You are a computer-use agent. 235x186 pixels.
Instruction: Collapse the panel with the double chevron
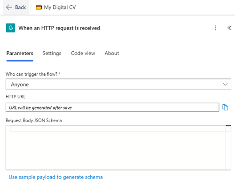pos(229,28)
